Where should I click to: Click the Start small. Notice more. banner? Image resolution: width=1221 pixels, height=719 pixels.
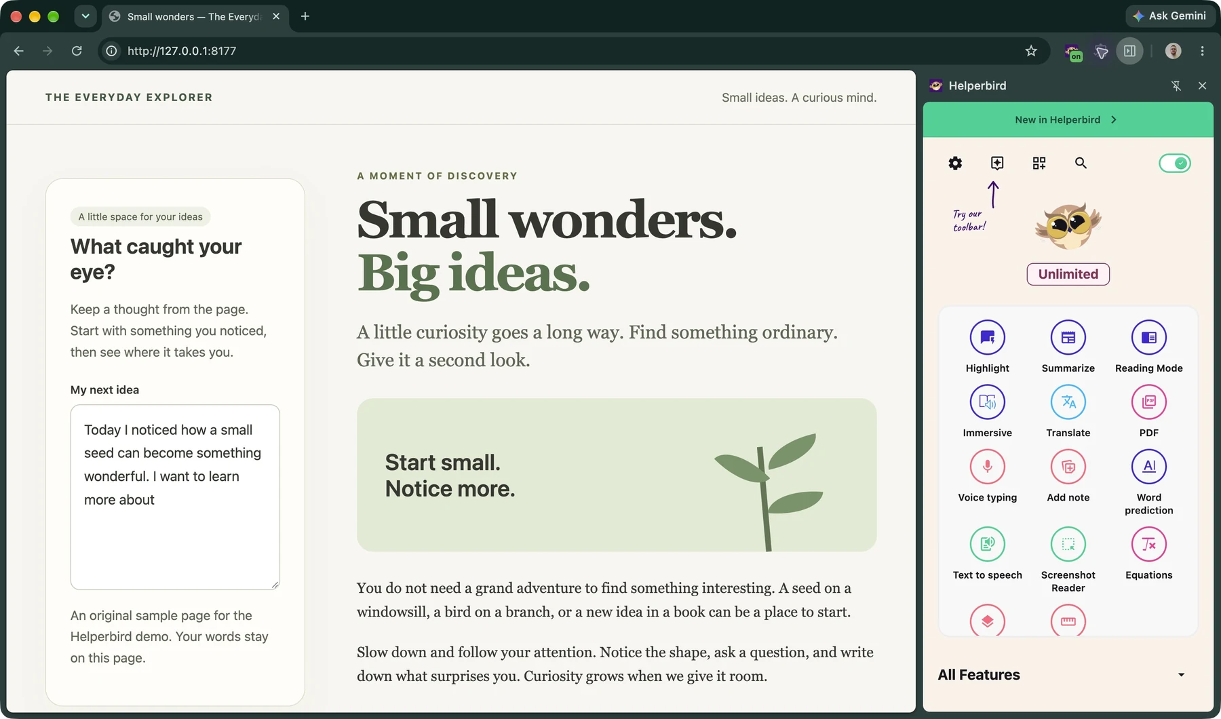(617, 475)
